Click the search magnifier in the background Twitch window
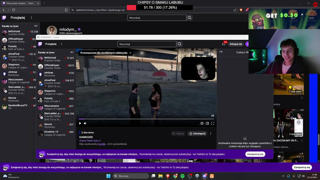The height and width of the screenshot is (180, 320). (x=189, y=18)
